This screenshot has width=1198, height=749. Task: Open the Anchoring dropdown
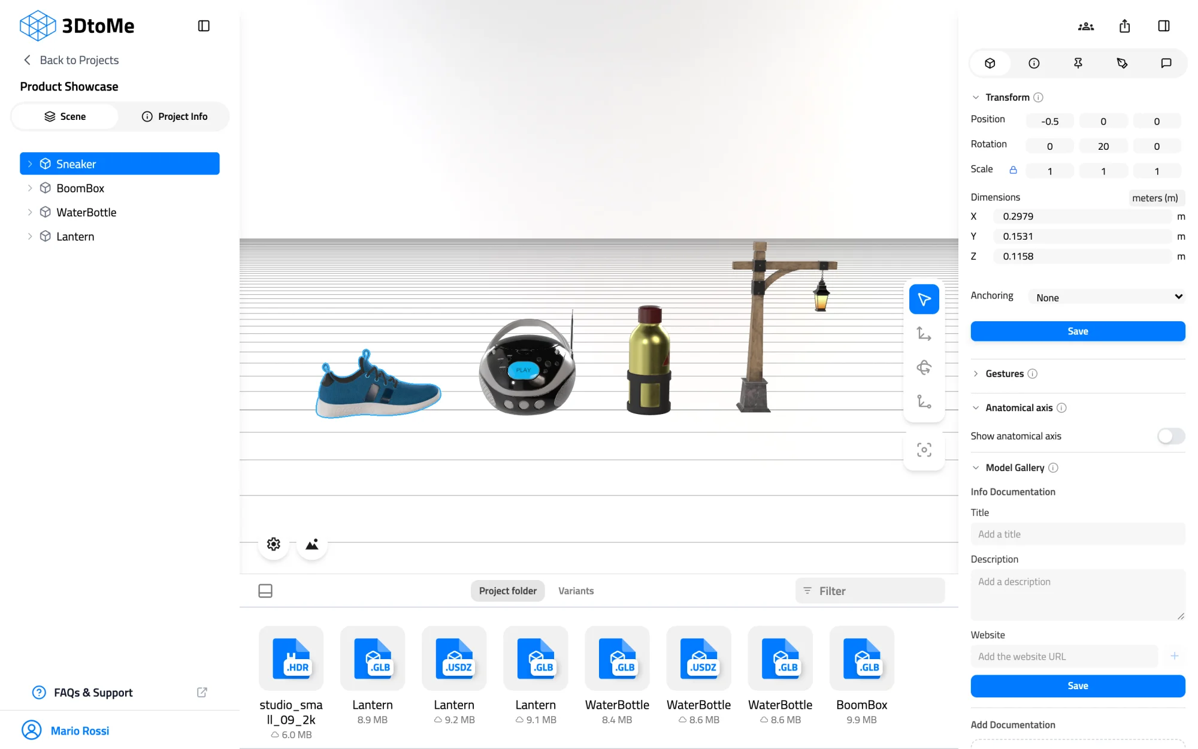coord(1107,297)
